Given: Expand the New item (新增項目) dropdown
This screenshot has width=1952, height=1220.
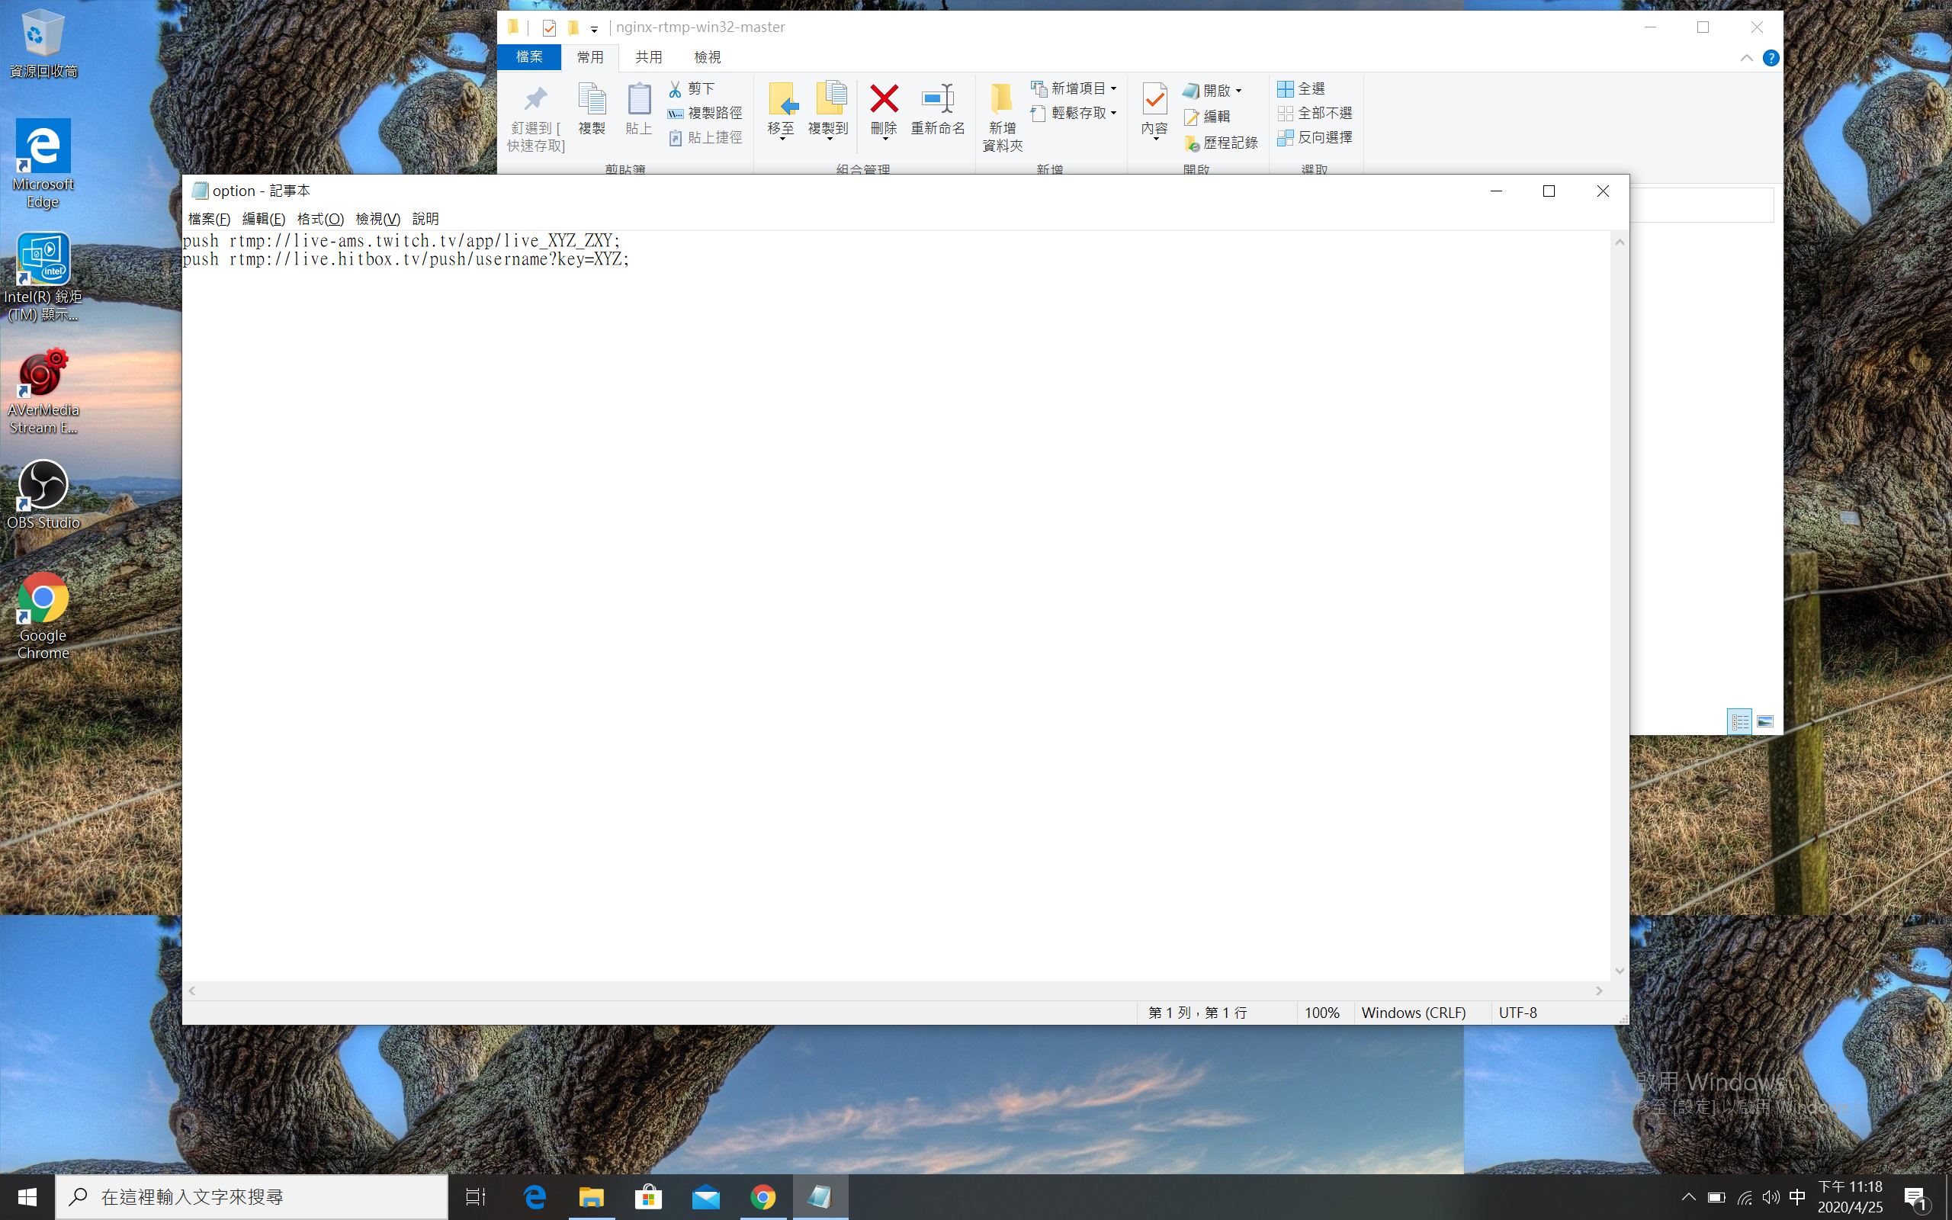Looking at the screenshot, I should (1113, 88).
